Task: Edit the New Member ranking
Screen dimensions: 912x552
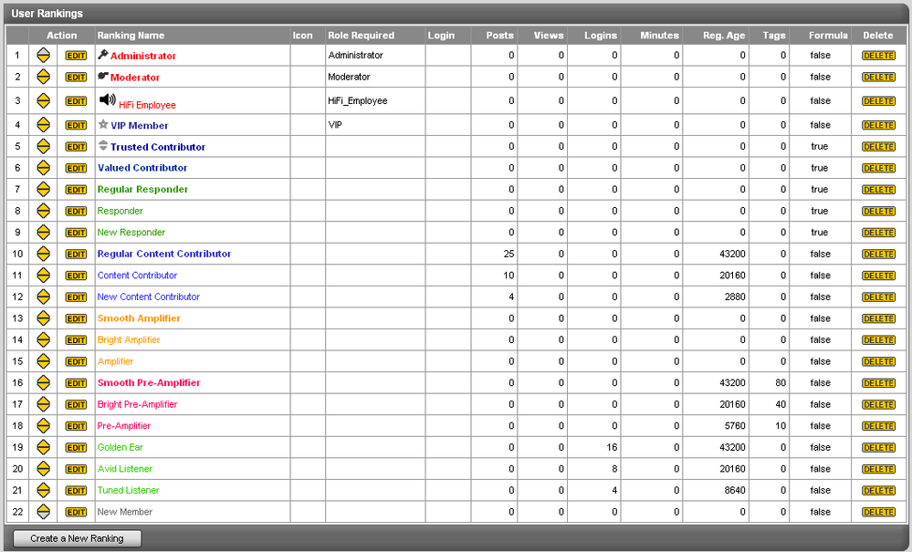Action: click(x=76, y=513)
